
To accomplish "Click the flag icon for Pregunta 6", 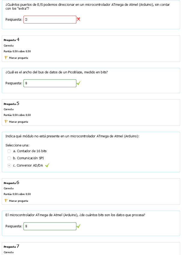I will [x=6, y=201].
